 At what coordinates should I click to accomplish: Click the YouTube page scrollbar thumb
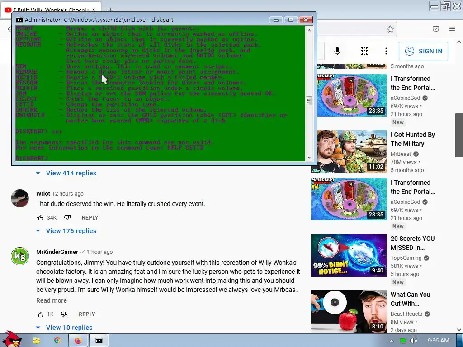click(x=459, y=135)
